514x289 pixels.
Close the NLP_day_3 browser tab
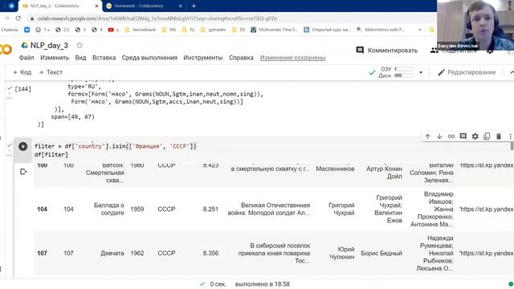pos(96,6)
